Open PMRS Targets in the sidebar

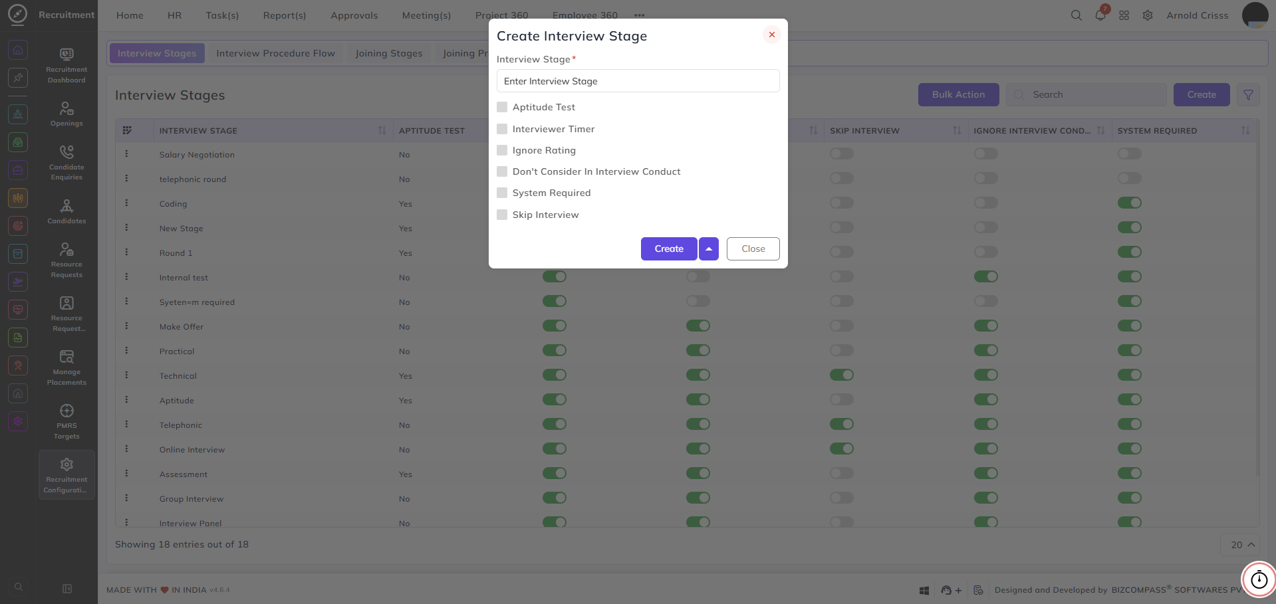[x=66, y=421]
